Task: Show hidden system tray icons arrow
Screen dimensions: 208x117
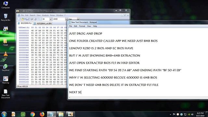Action: (170, 114)
